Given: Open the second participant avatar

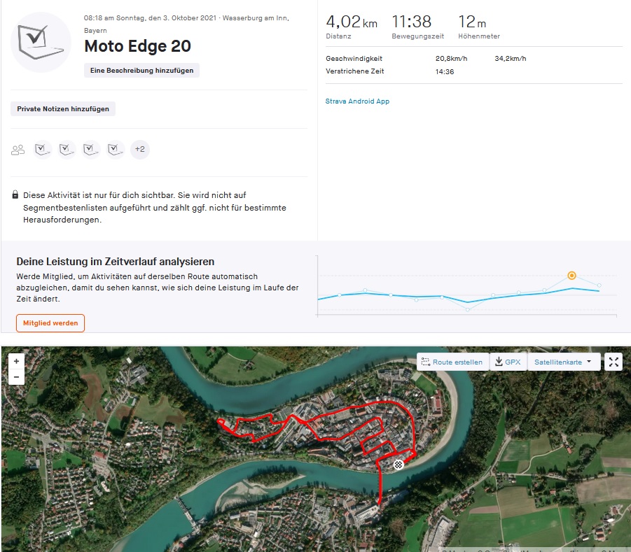Looking at the screenshot, I should 67,149.
